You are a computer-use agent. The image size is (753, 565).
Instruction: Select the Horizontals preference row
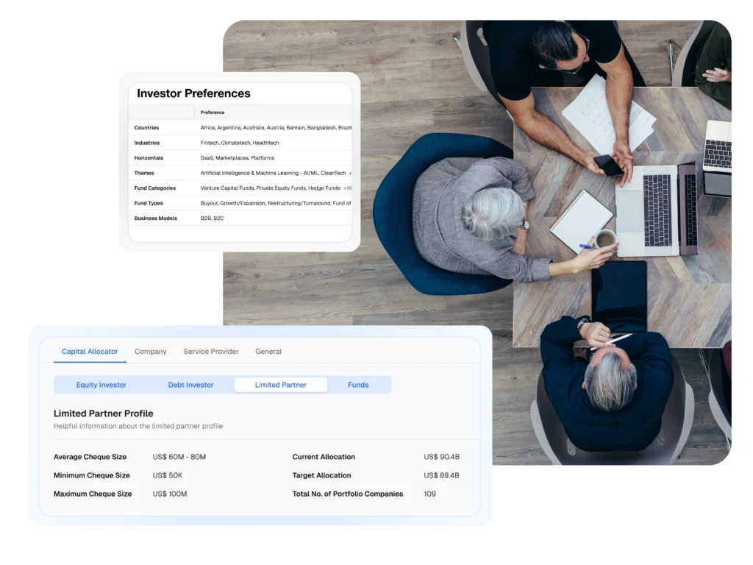coord(149,158)
